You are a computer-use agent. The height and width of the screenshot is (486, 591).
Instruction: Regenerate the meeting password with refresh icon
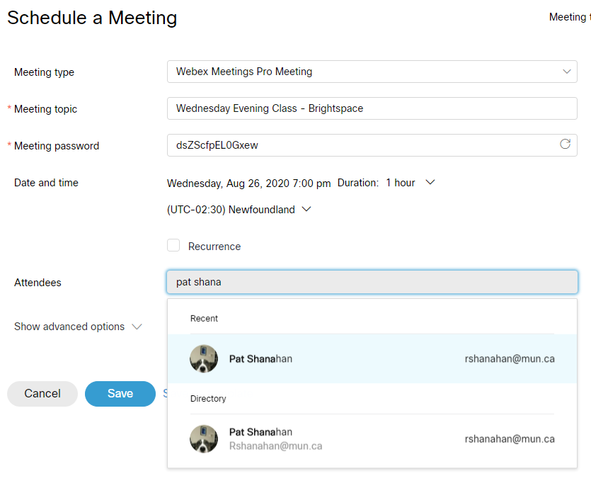(x=565, y=144)
